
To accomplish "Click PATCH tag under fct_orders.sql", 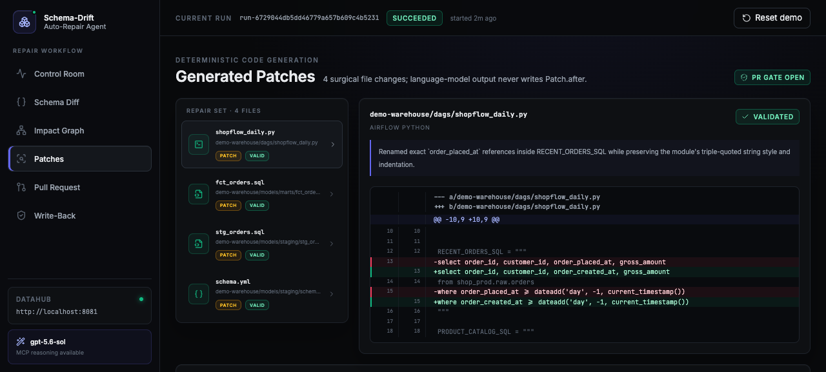I will click(228, 206).
